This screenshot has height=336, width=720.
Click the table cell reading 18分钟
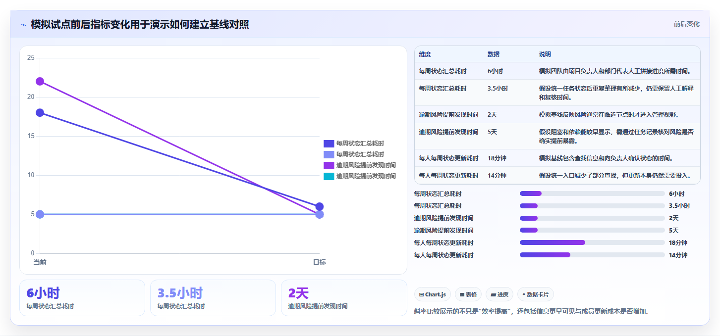tap(497, 158)
